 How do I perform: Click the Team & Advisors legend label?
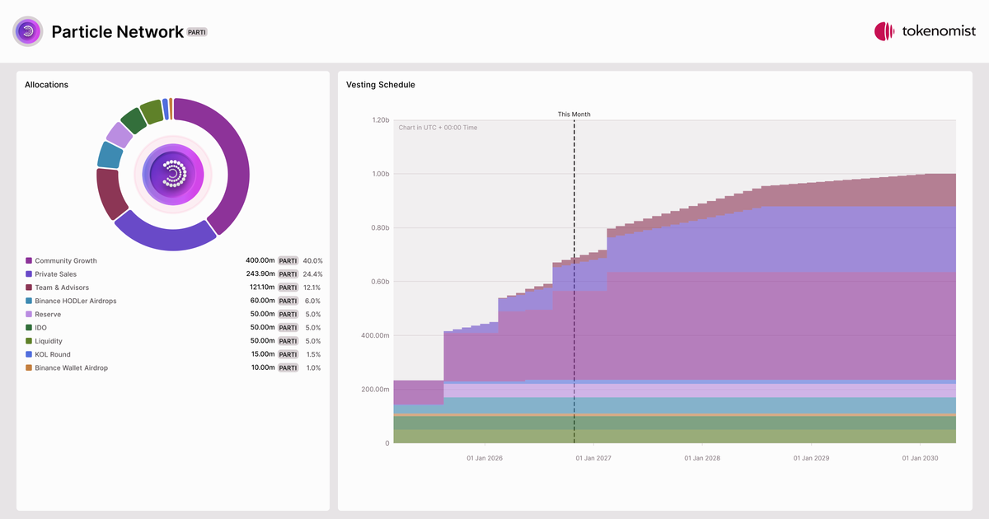pos(62,288)
